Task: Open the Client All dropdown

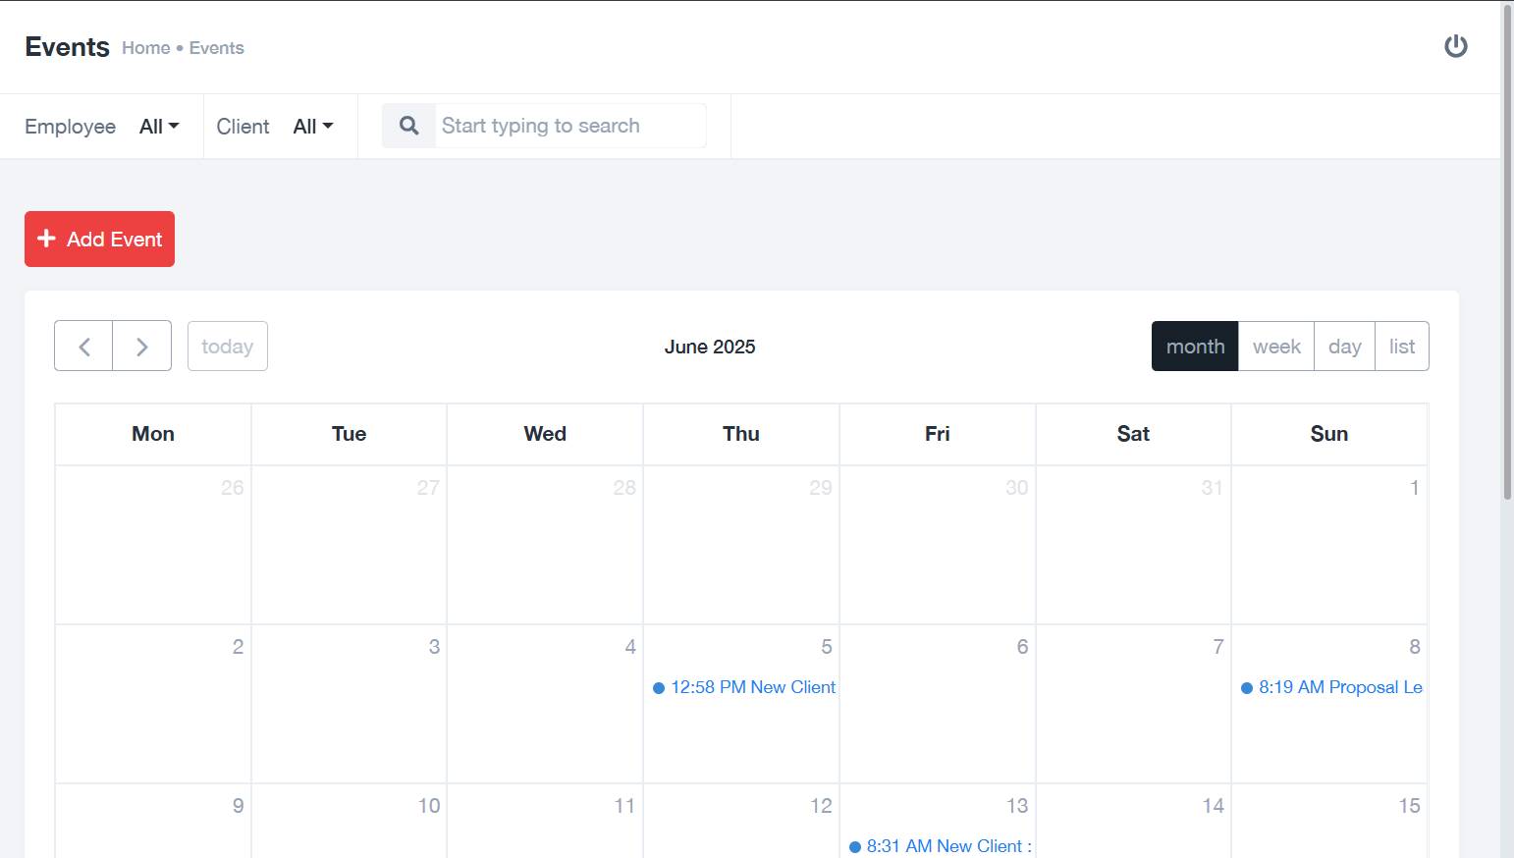Action: pos(313,126)
